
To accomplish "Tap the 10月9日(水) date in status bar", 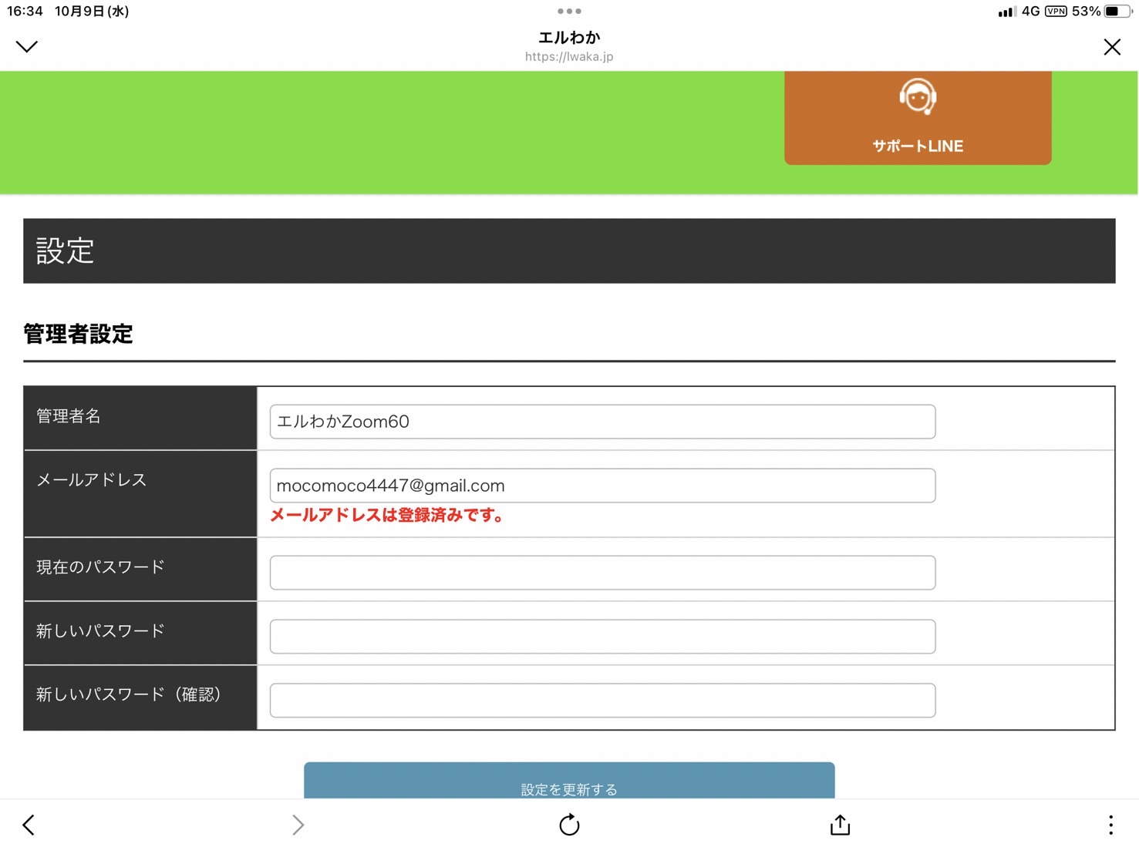I will (x=92, y=12).
